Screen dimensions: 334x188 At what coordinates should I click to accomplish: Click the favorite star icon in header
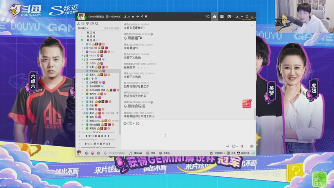(133, 17)
